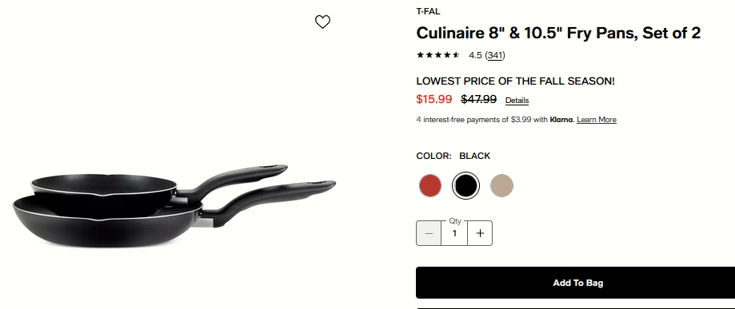
Task: Click the Lowest Price of Fall Season banner
Action: [515, 81]
